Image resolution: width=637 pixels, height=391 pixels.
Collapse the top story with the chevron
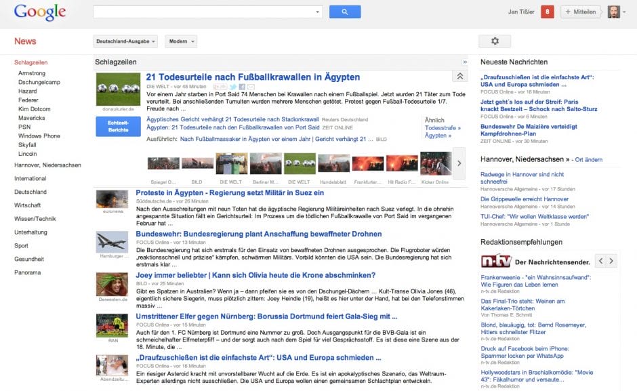pyautogui.click(x=459, y=76)
